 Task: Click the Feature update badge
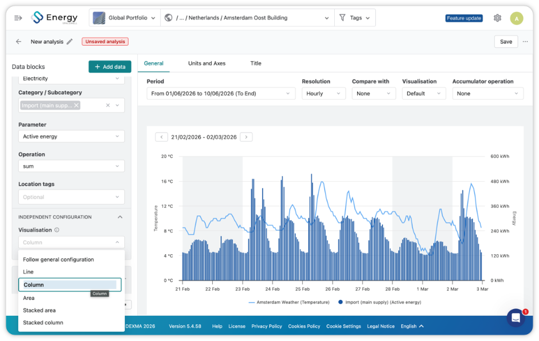click(x=463, y=18)
